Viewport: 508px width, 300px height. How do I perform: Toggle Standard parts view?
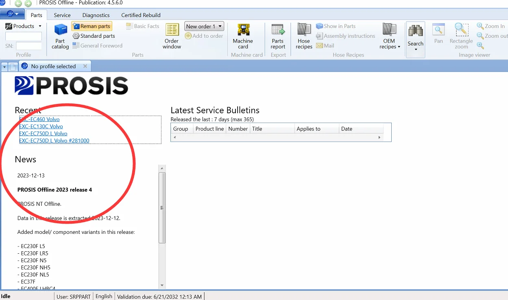(94, 36)
